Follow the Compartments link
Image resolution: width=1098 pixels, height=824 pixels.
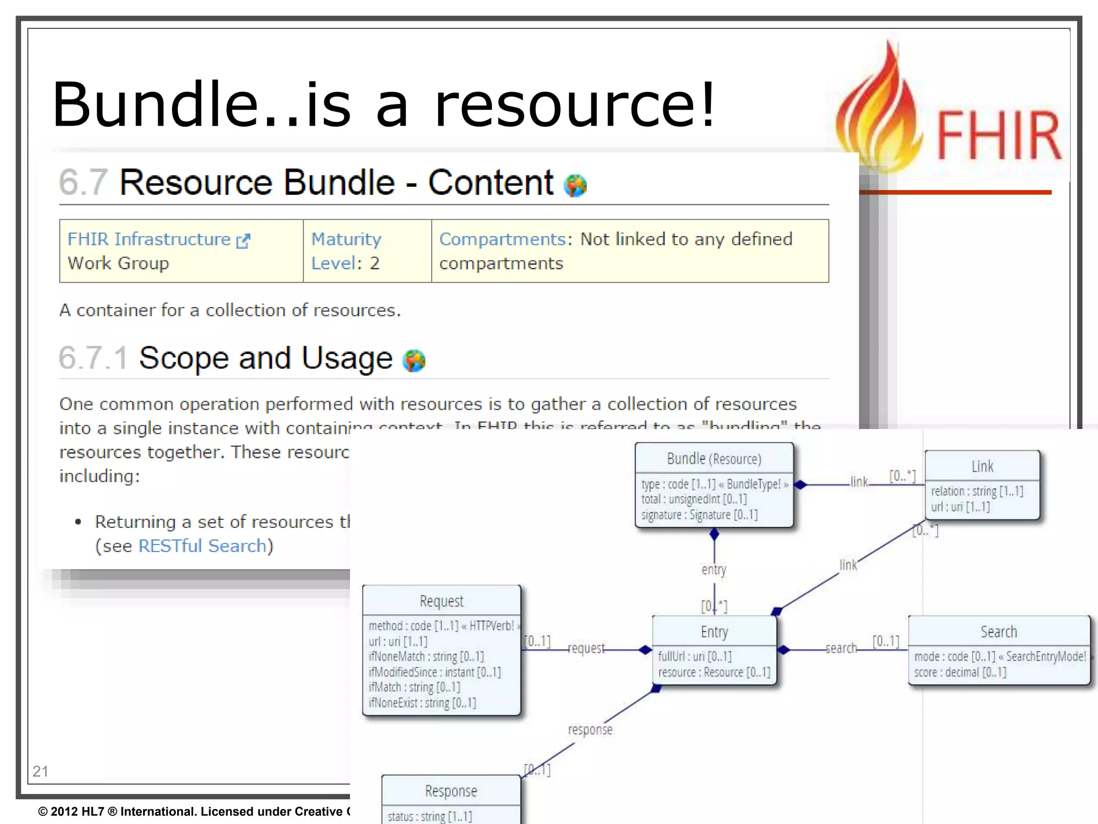[502, 239]
